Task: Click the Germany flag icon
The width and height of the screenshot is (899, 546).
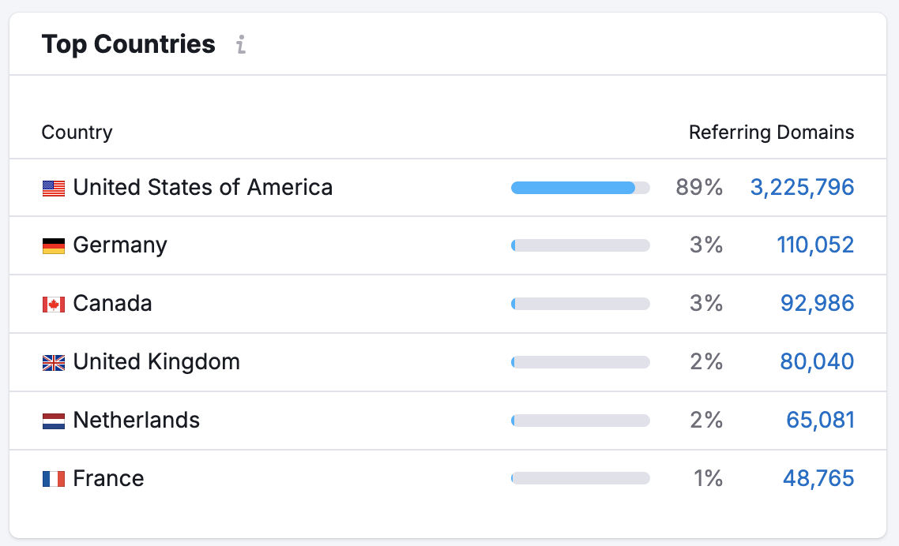Action: tap(52, 245)
